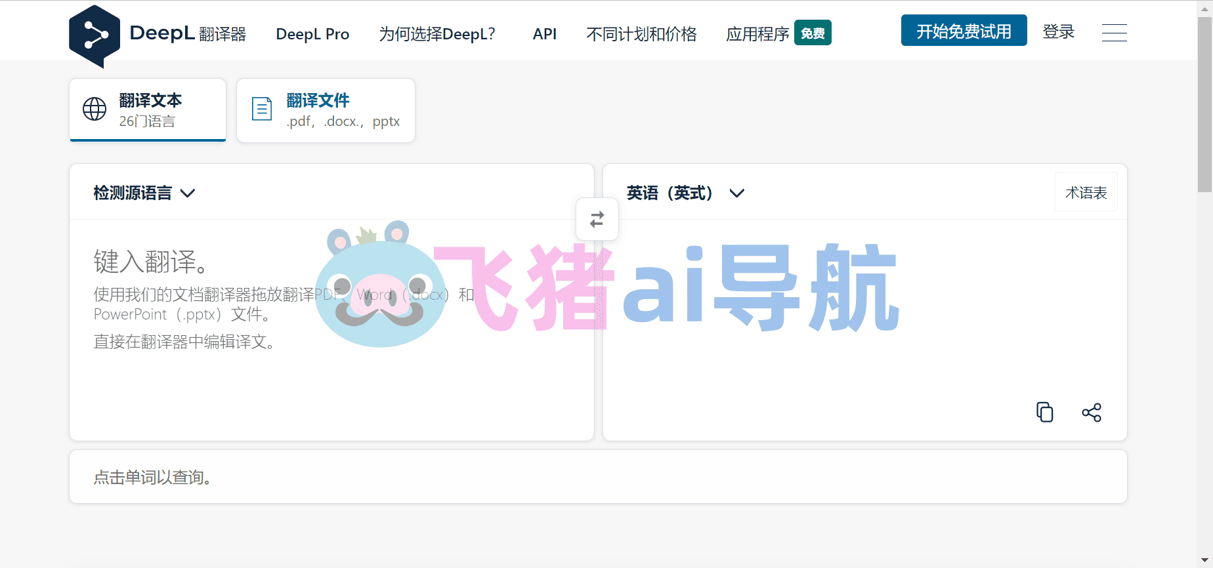
Task: Click the globe icon on 翻译文本 tab
Action: pyautogui.click(x=95, y=109)
